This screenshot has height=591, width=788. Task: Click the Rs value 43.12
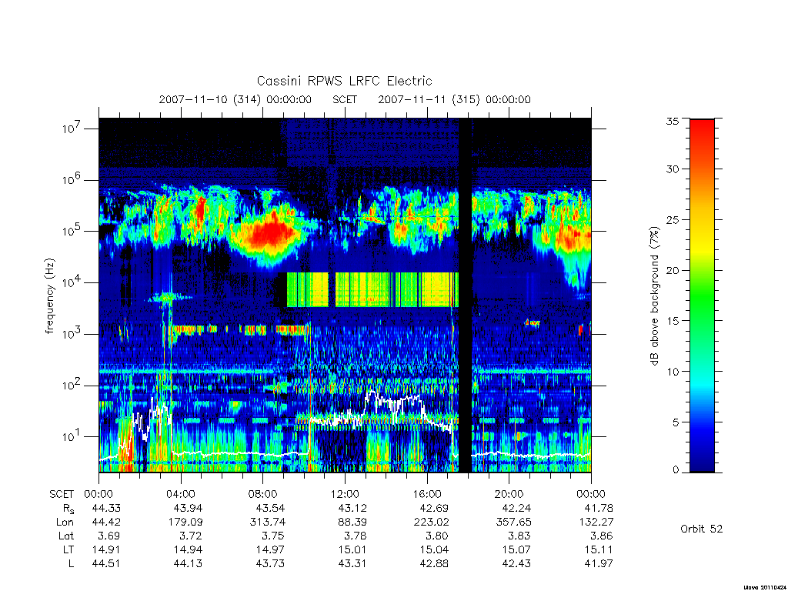point(352,508)
